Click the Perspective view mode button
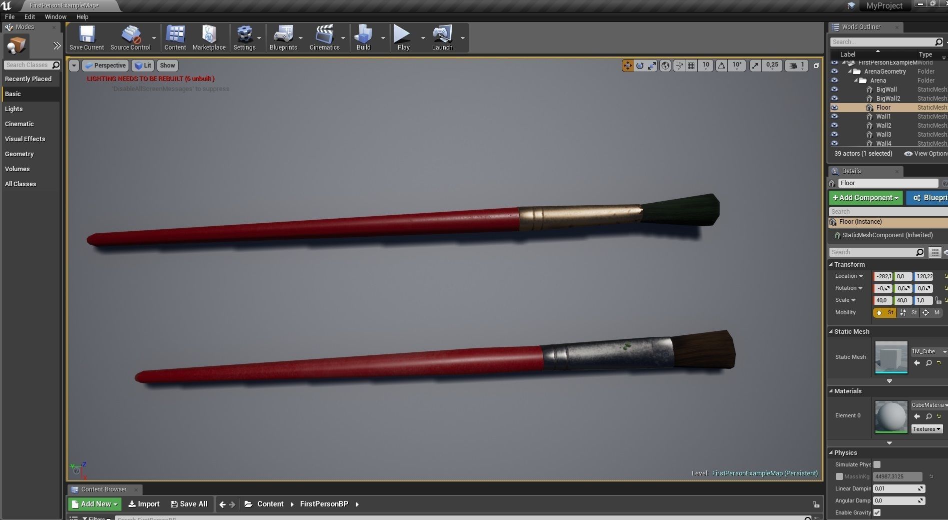Image resolution: width=948 pixels, height=520 pixels. pyautogui.click(x=105, y=66)
